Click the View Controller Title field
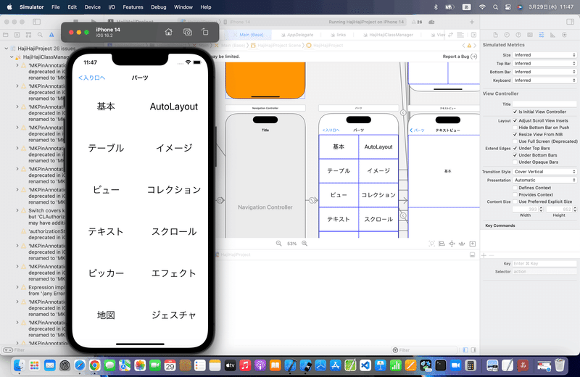Image resolution: width=580 pixels, height=377 pixels. click(544, 104)
